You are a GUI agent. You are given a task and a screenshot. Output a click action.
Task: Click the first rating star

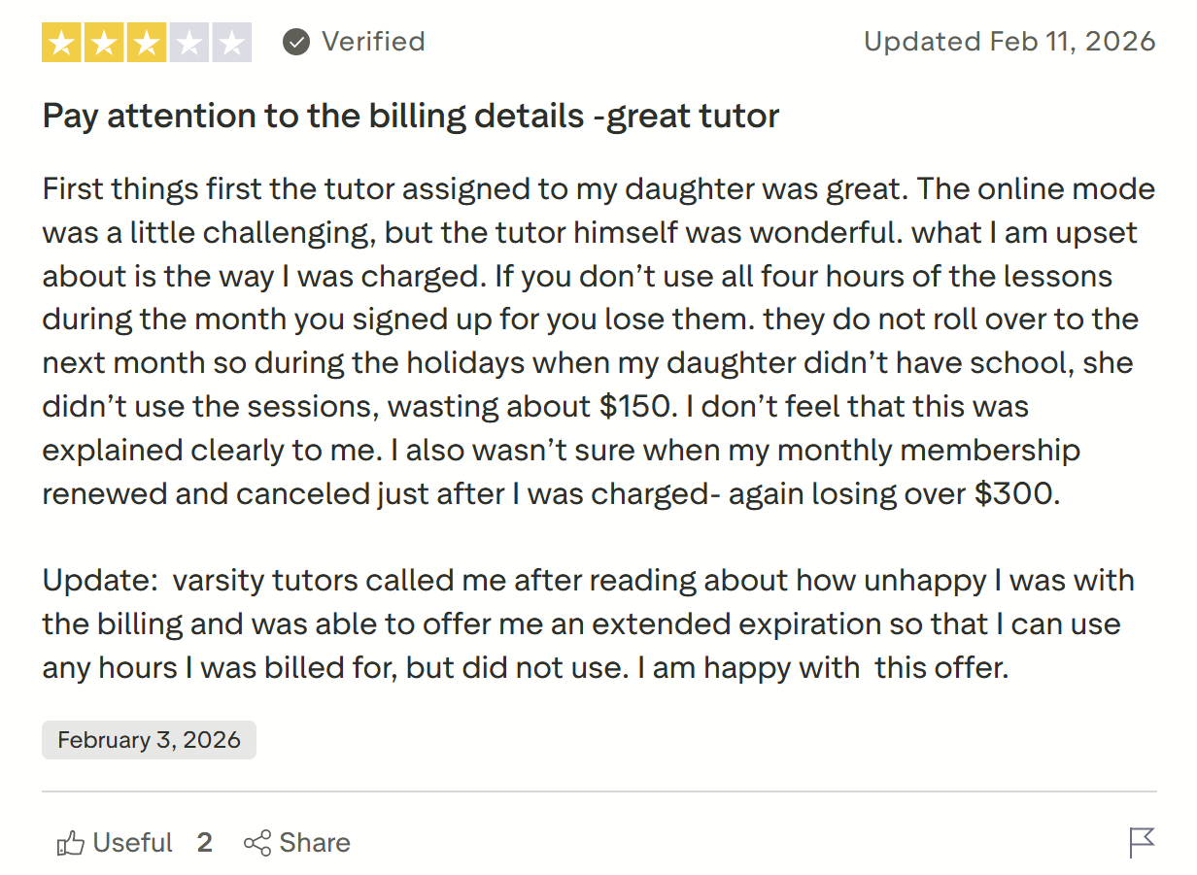tap(61, 41)
